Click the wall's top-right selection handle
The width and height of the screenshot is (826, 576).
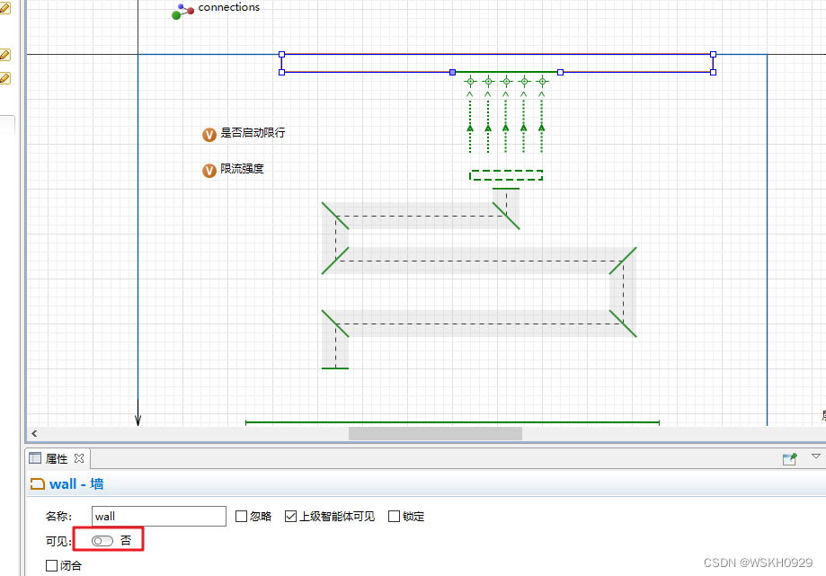tap(713, 54)
